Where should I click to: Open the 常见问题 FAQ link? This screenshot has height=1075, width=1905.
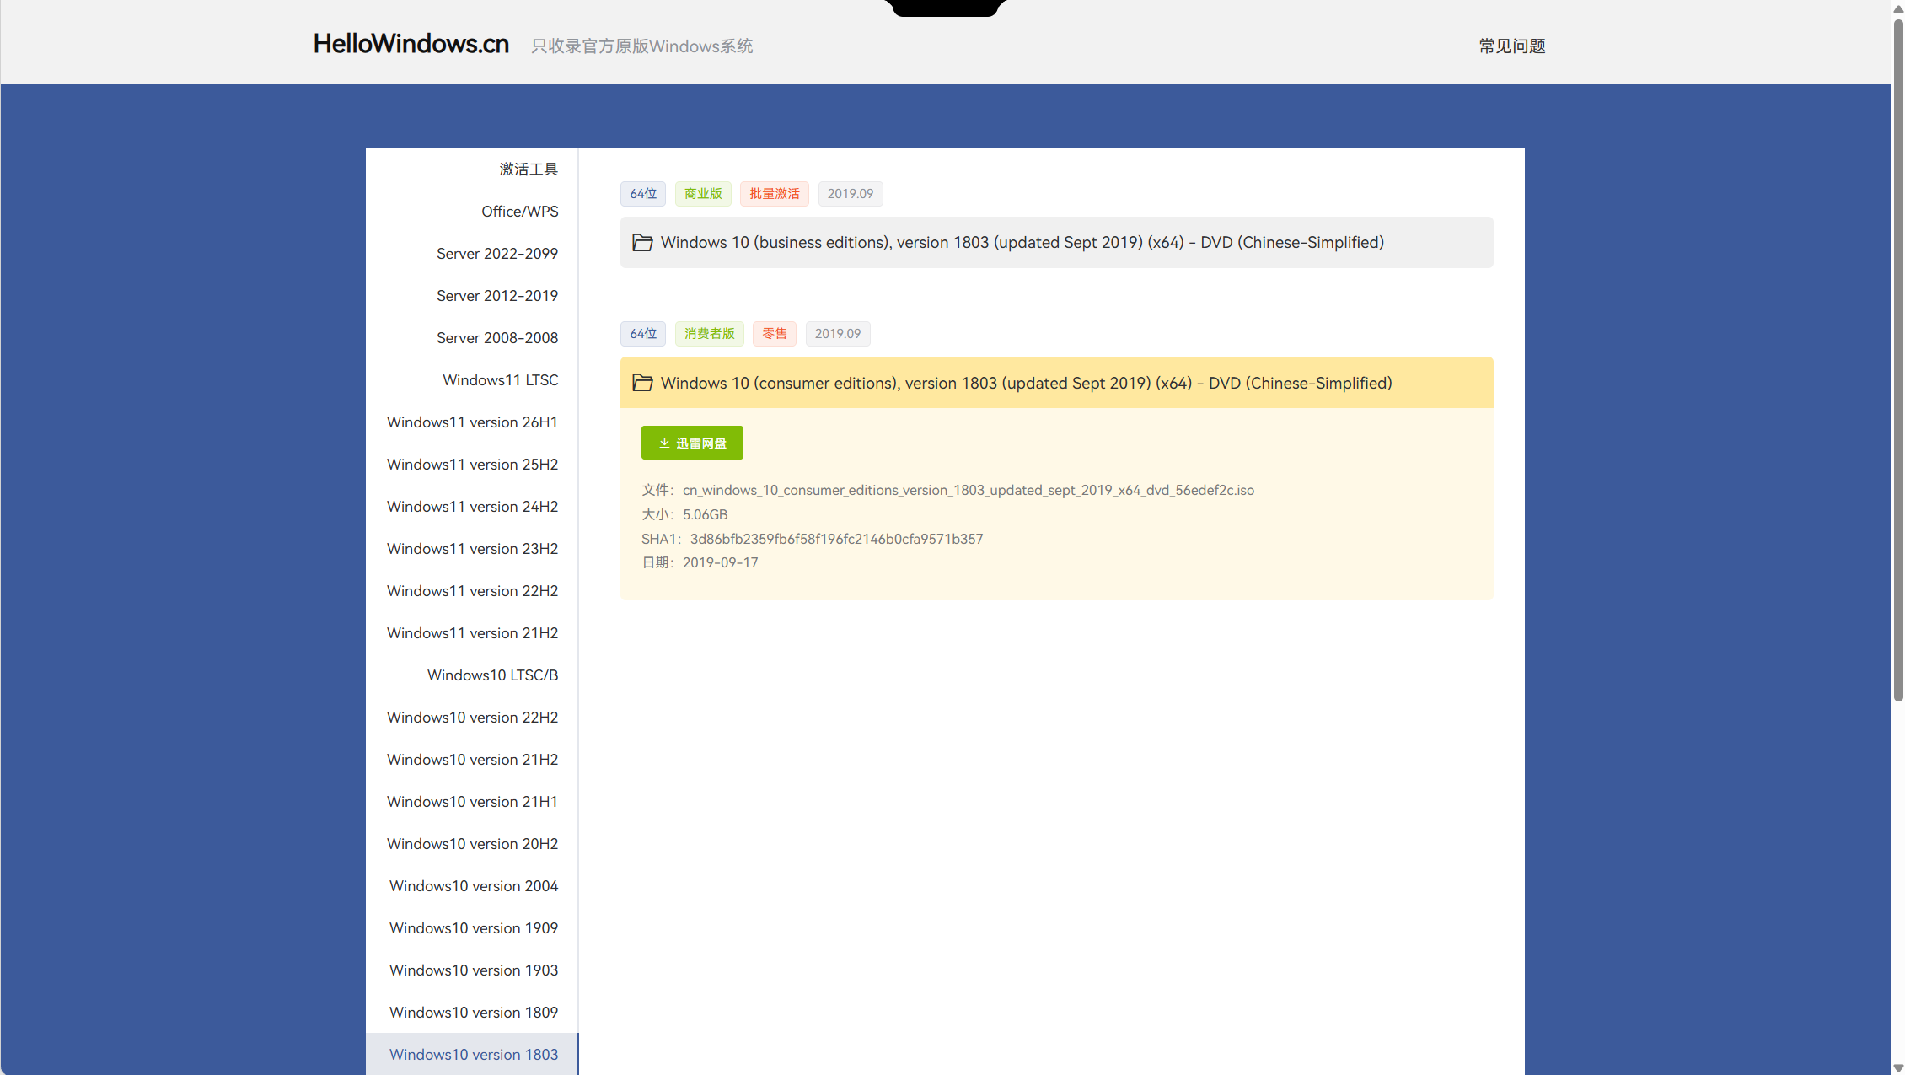[1512, 46]
